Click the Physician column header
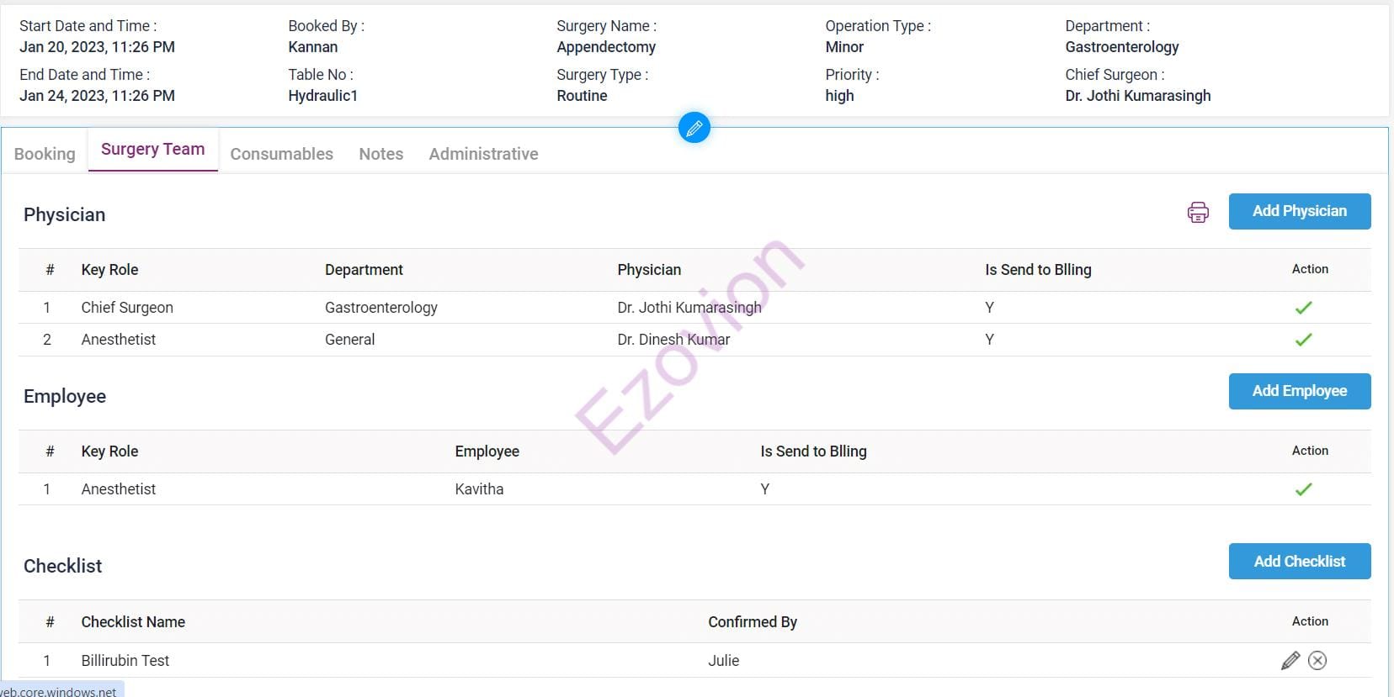The width and height of the screenshot is (1394, 697). (649, 270)
